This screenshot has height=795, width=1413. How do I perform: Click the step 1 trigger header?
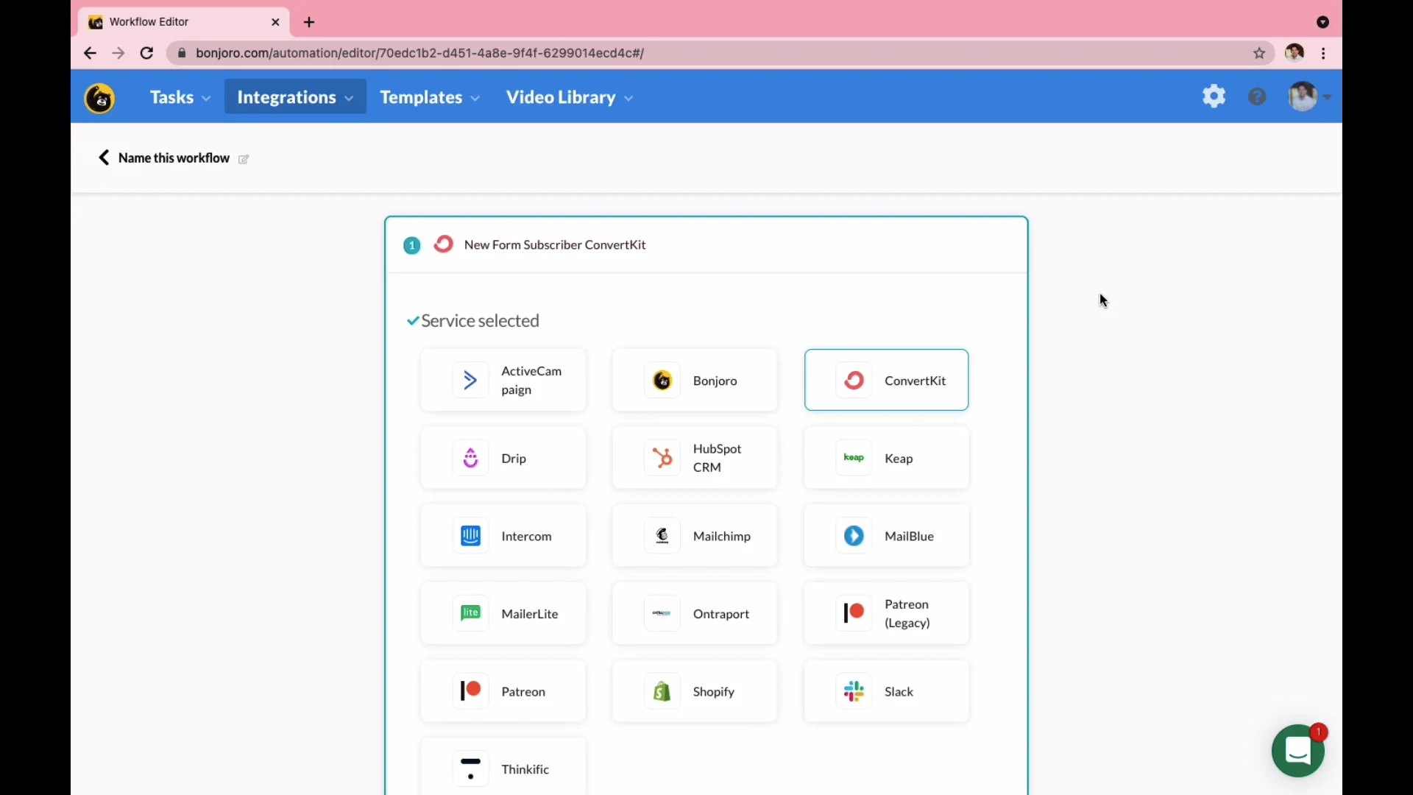pos(555,245)
